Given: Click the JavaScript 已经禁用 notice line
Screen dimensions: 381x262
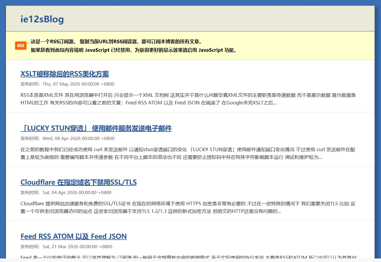Looking at the screenshot, I should [x=134, y=50].
